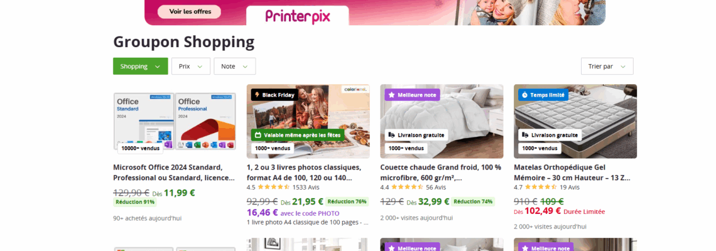The width and height of the screenshot is (716, 251).
Task: Open Microsoft Office 2024 product image
Action: click(x=175, y=121)
